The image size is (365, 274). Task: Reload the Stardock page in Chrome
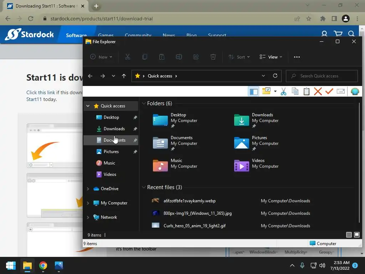click(31, 19)
